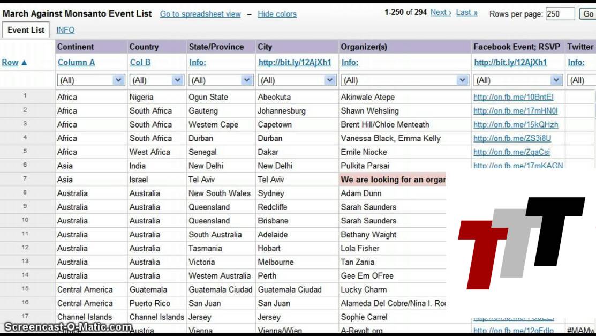
Task: Open the Continent filter dropdown
Action: (x=118, y=80)
